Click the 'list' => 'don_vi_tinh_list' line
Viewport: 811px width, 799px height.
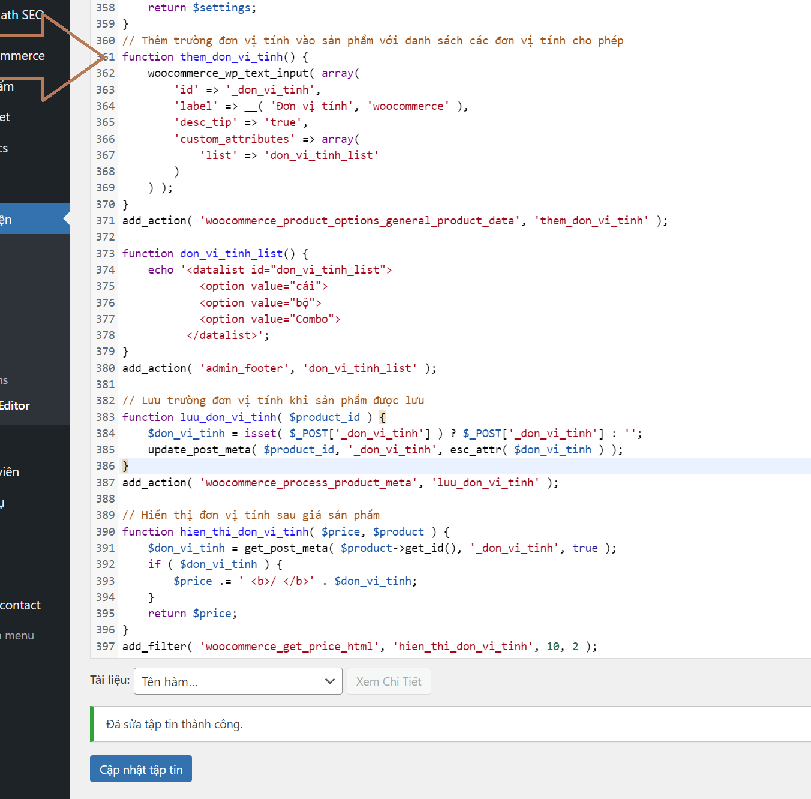click(289, 155)
